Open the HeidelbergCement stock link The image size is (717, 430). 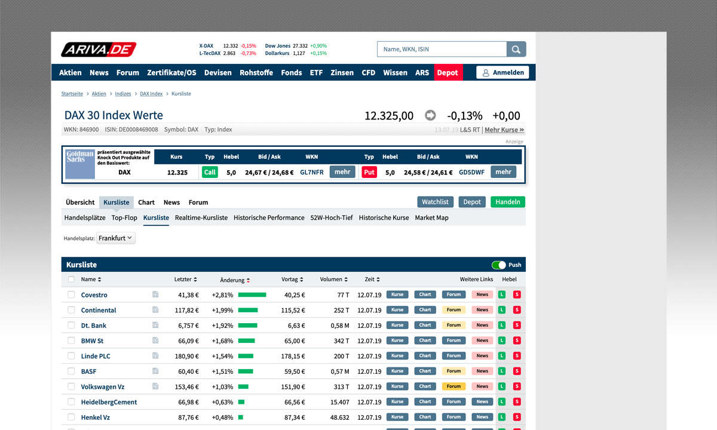(x=109, y=402)
